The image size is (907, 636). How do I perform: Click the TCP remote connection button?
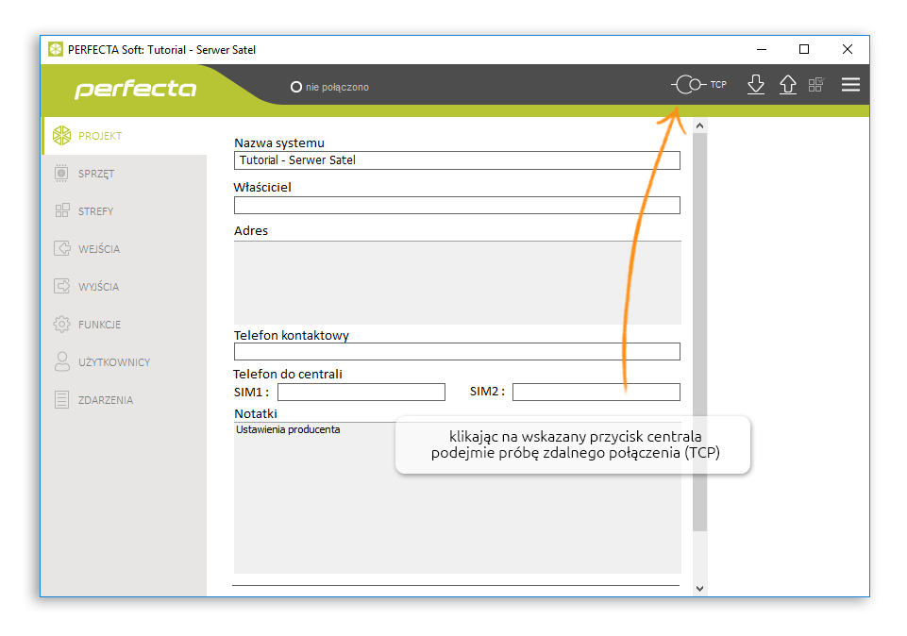point(698,84)
